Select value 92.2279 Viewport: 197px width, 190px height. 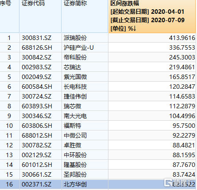pyautogui.click(x=184, y=135)
